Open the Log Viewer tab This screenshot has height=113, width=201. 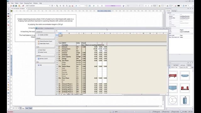(x=176, y=65)
